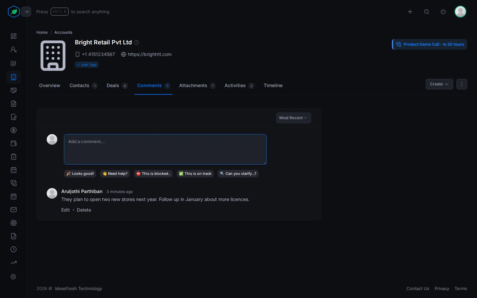Click Edit on Aruljothi Parthiban's comment

(x=66, y=210)
